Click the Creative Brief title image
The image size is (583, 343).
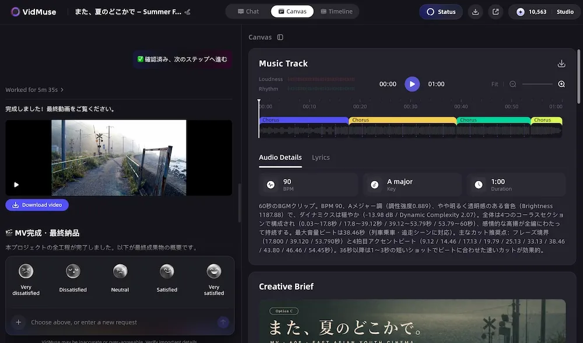coord(412,321)
